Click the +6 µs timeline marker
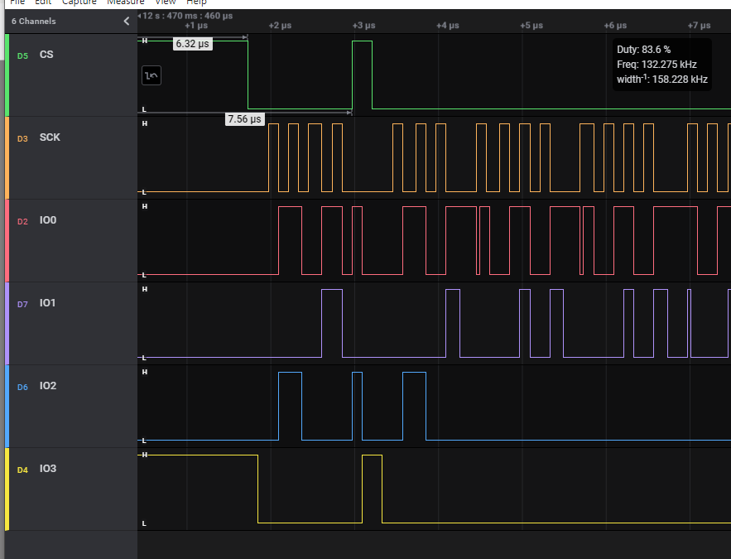The width and height of the screenshot is (731, 559). tap(615, 25)
